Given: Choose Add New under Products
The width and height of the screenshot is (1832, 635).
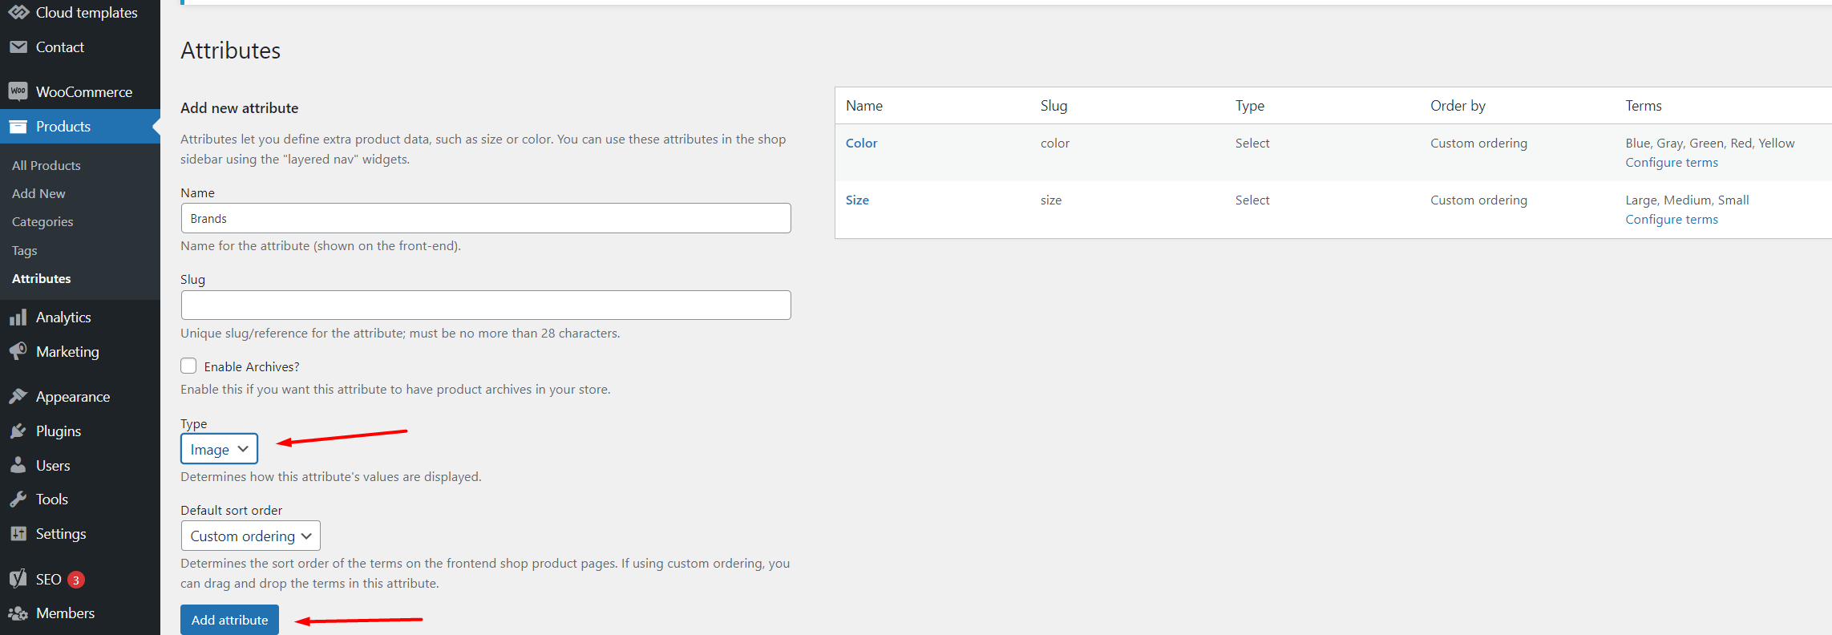Looking at the screenshot, I should point(38,193).
